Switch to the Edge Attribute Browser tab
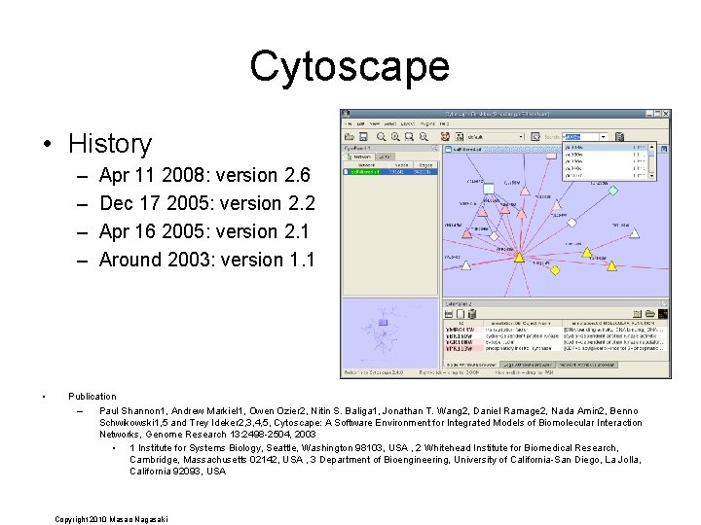 coord(528,365)
